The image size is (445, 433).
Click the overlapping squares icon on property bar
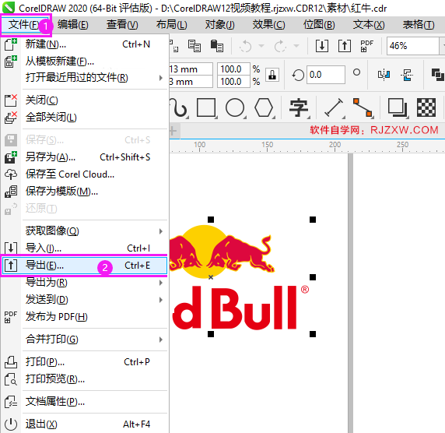pyautogui.click(x=438, y=75)
